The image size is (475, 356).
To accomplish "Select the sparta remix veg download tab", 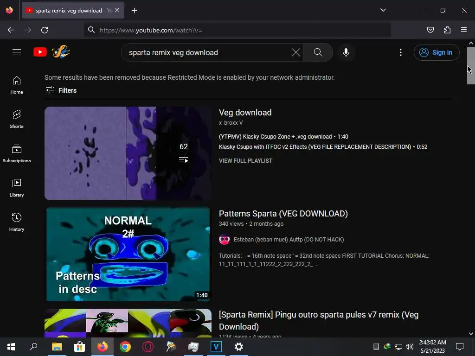I will (x=73, y=11).
